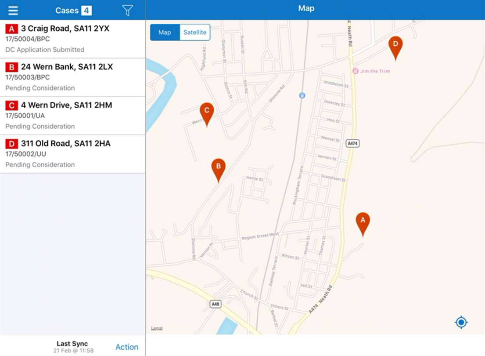Center map on current location
Viewport: 485px width, 356px height.
coord(461,323)
